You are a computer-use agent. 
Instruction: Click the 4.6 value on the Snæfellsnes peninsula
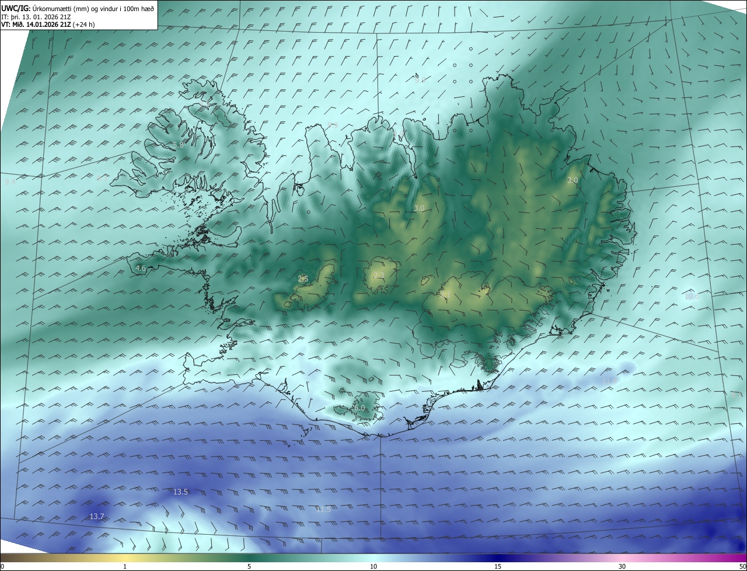(140, 269)
